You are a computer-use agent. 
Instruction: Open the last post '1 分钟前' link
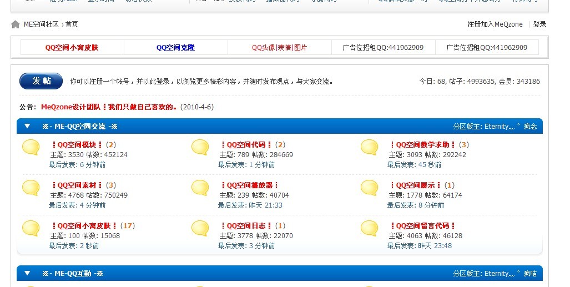tap(262, 165)
